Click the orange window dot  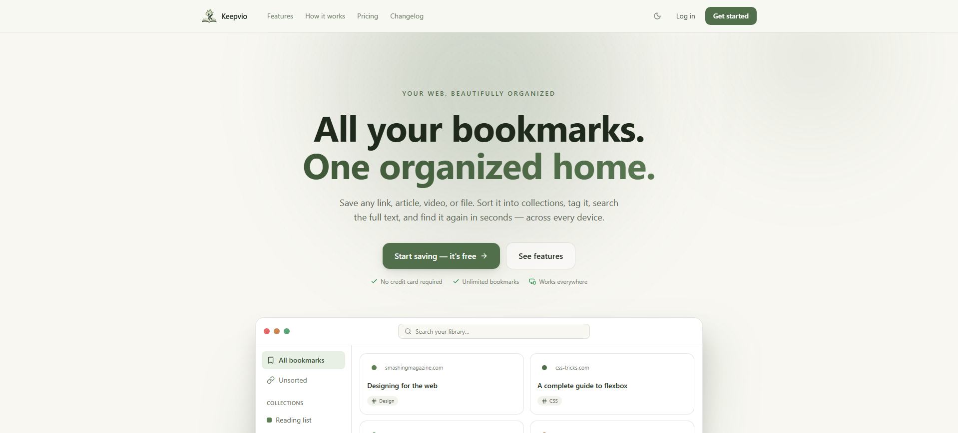click(x=277, y=331)
